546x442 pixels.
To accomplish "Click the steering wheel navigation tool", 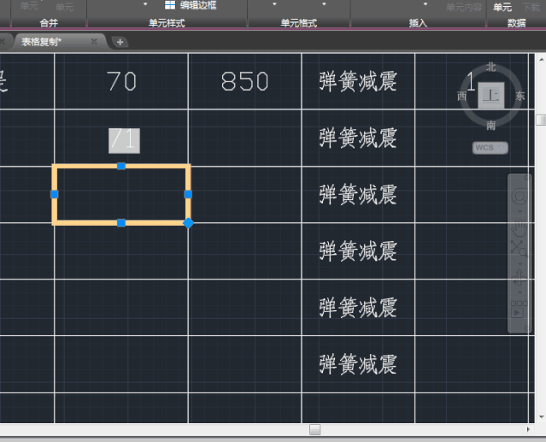I will (x=520, y=198).
